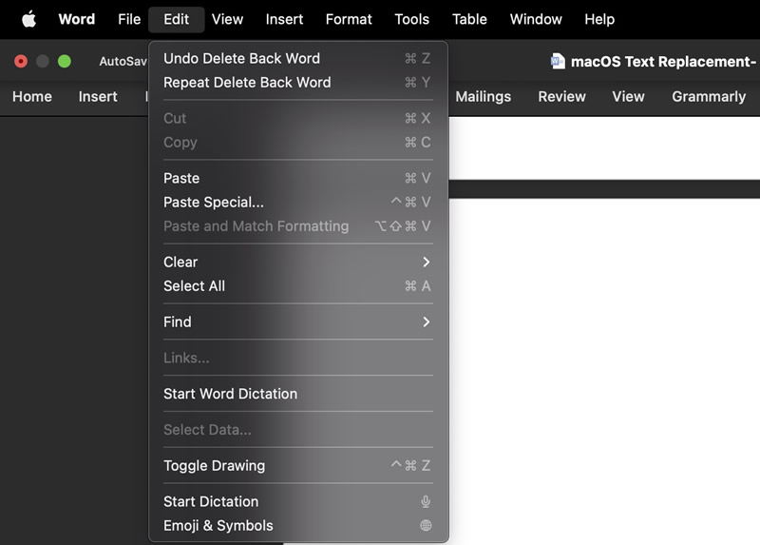Open the Word application menu
The image size is (760, 545).
point(77,19)
